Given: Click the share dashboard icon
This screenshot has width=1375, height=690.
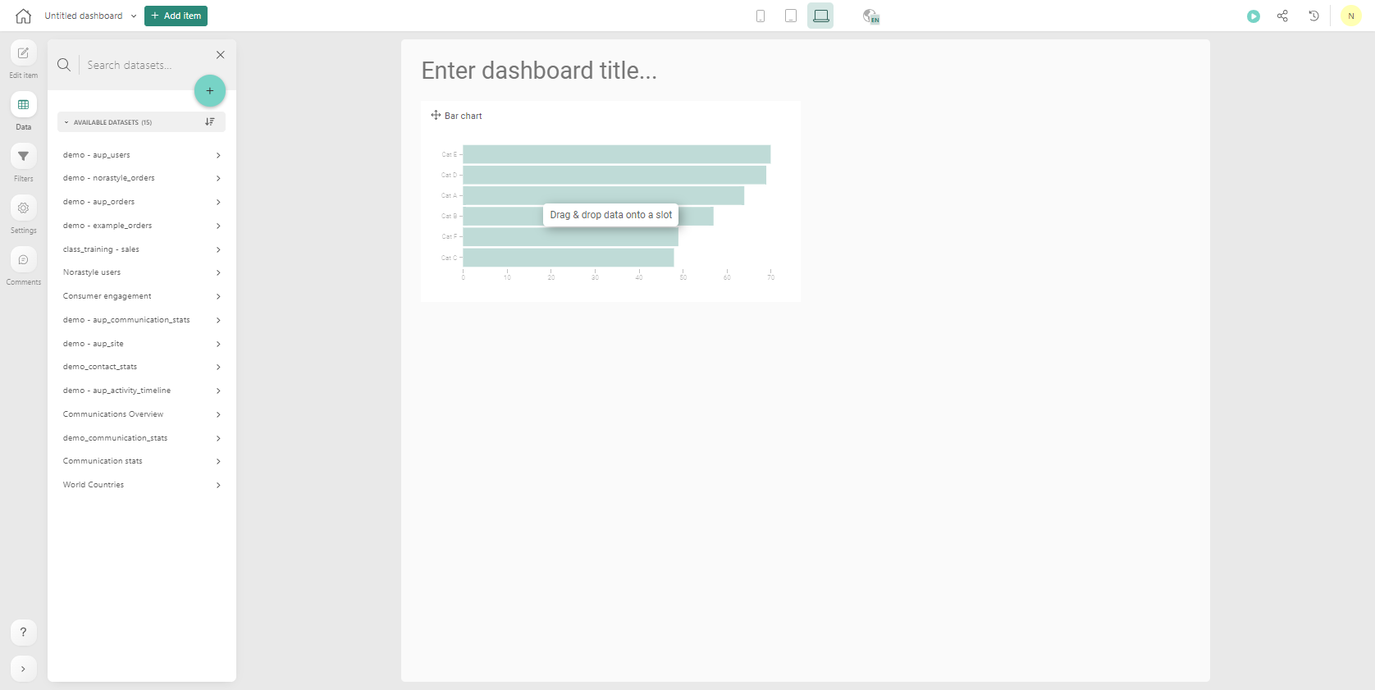Looking at the screenshot, I should pyautogui.click(x=1282, y=16).
